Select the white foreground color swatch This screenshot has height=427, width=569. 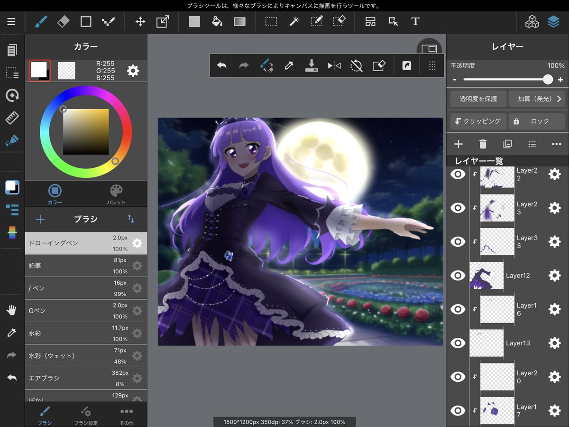(38, 69)
